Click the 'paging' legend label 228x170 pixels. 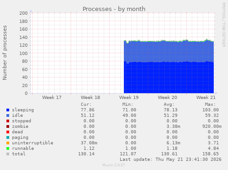20,137
